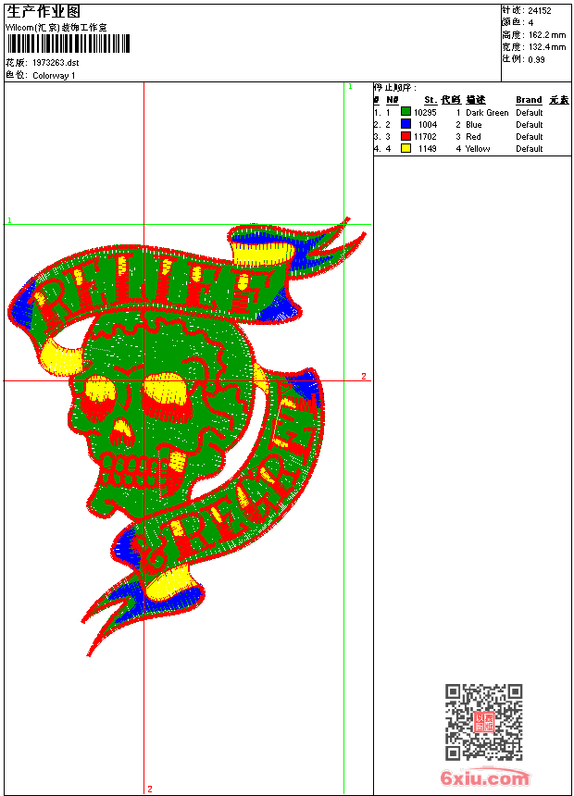Click the width value 132.4 mm

[x=546, y=46]
